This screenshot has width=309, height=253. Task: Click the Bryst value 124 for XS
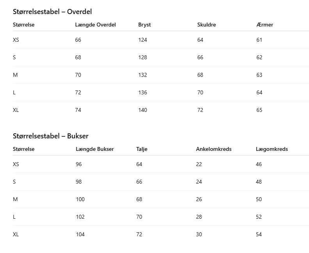tap(143, 40)
